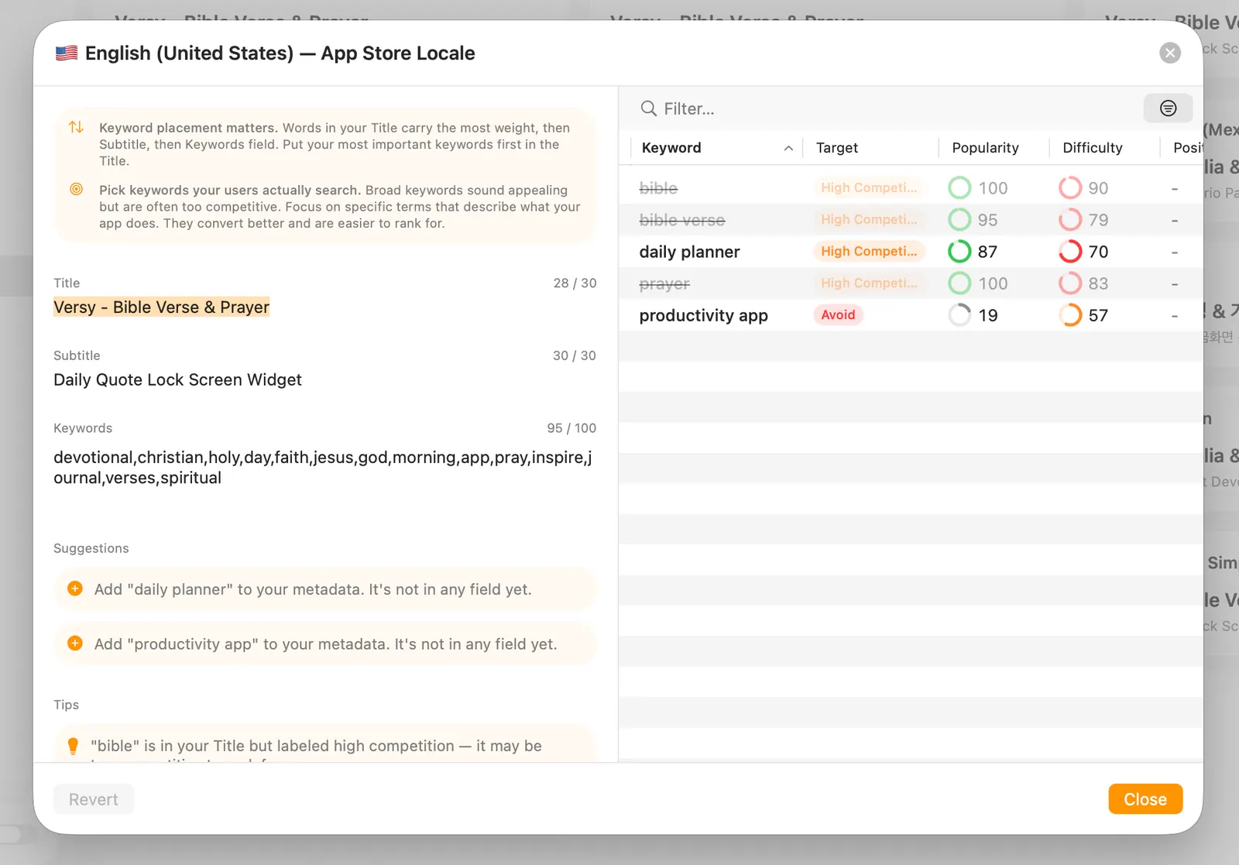Select the 'bible' keyword row
Image resolution: width=1239 pixels, height=865 pixels.
tap(911, 188)
